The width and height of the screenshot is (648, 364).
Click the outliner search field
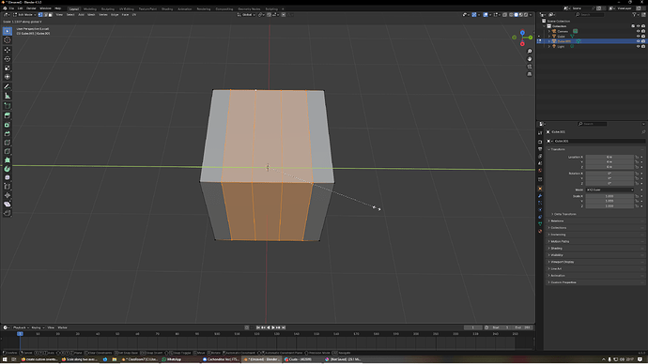click(x=590, y=15)
